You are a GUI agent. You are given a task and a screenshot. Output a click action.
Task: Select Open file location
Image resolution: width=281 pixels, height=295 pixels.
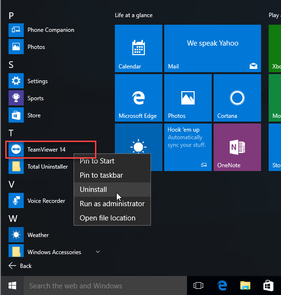tap(112, 218)
